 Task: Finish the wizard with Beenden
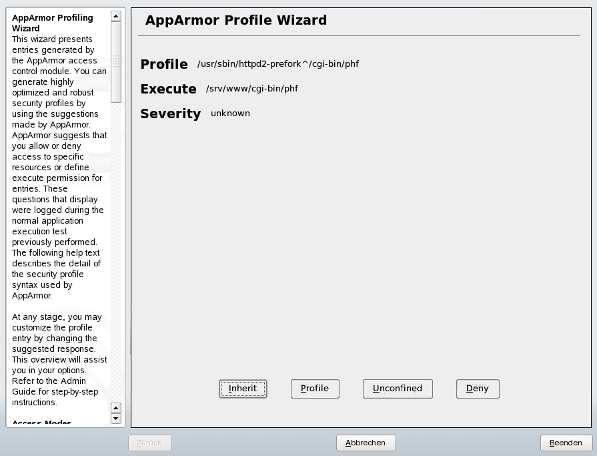tap(566, 443)
